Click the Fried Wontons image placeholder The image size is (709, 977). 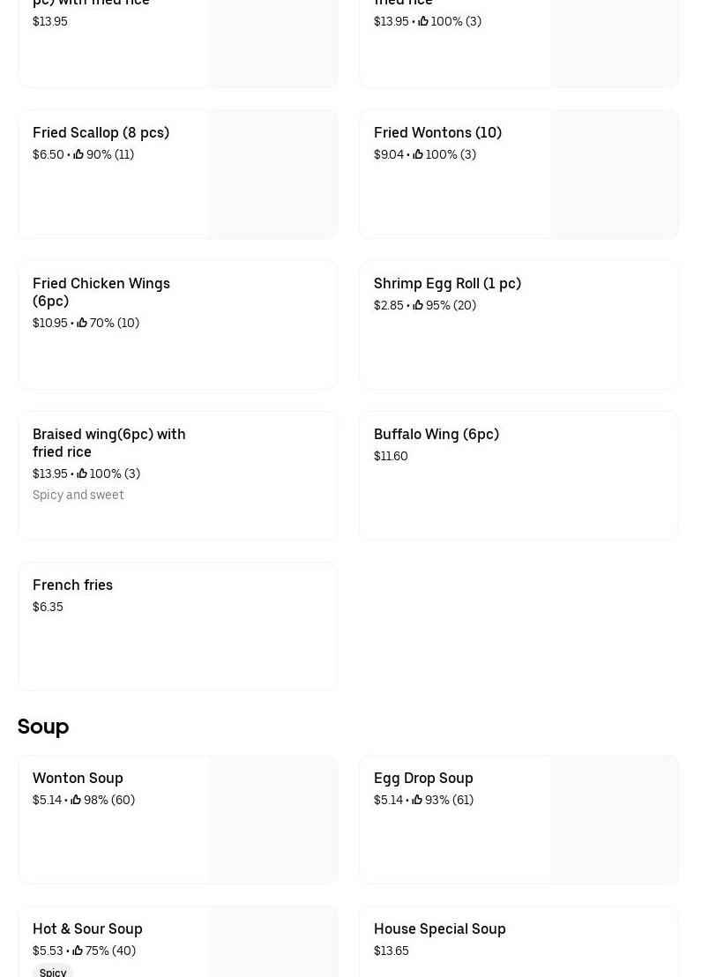click(x=614, y=175)
